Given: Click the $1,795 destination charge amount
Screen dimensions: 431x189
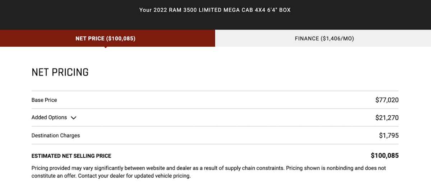Looking at the screenshot, I should coord(389,135).
